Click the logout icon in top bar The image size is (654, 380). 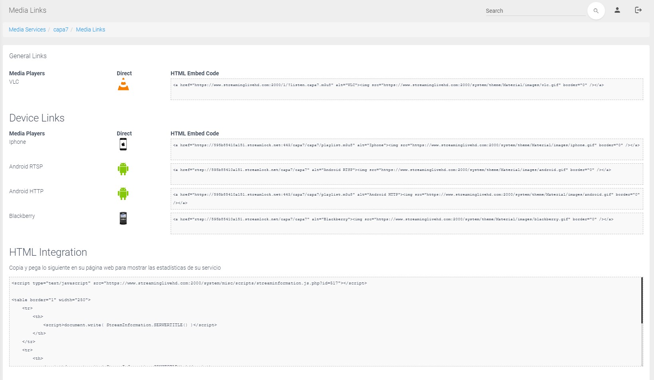[638, 10]
